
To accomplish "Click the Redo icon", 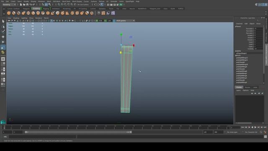I will click(33, 5).
